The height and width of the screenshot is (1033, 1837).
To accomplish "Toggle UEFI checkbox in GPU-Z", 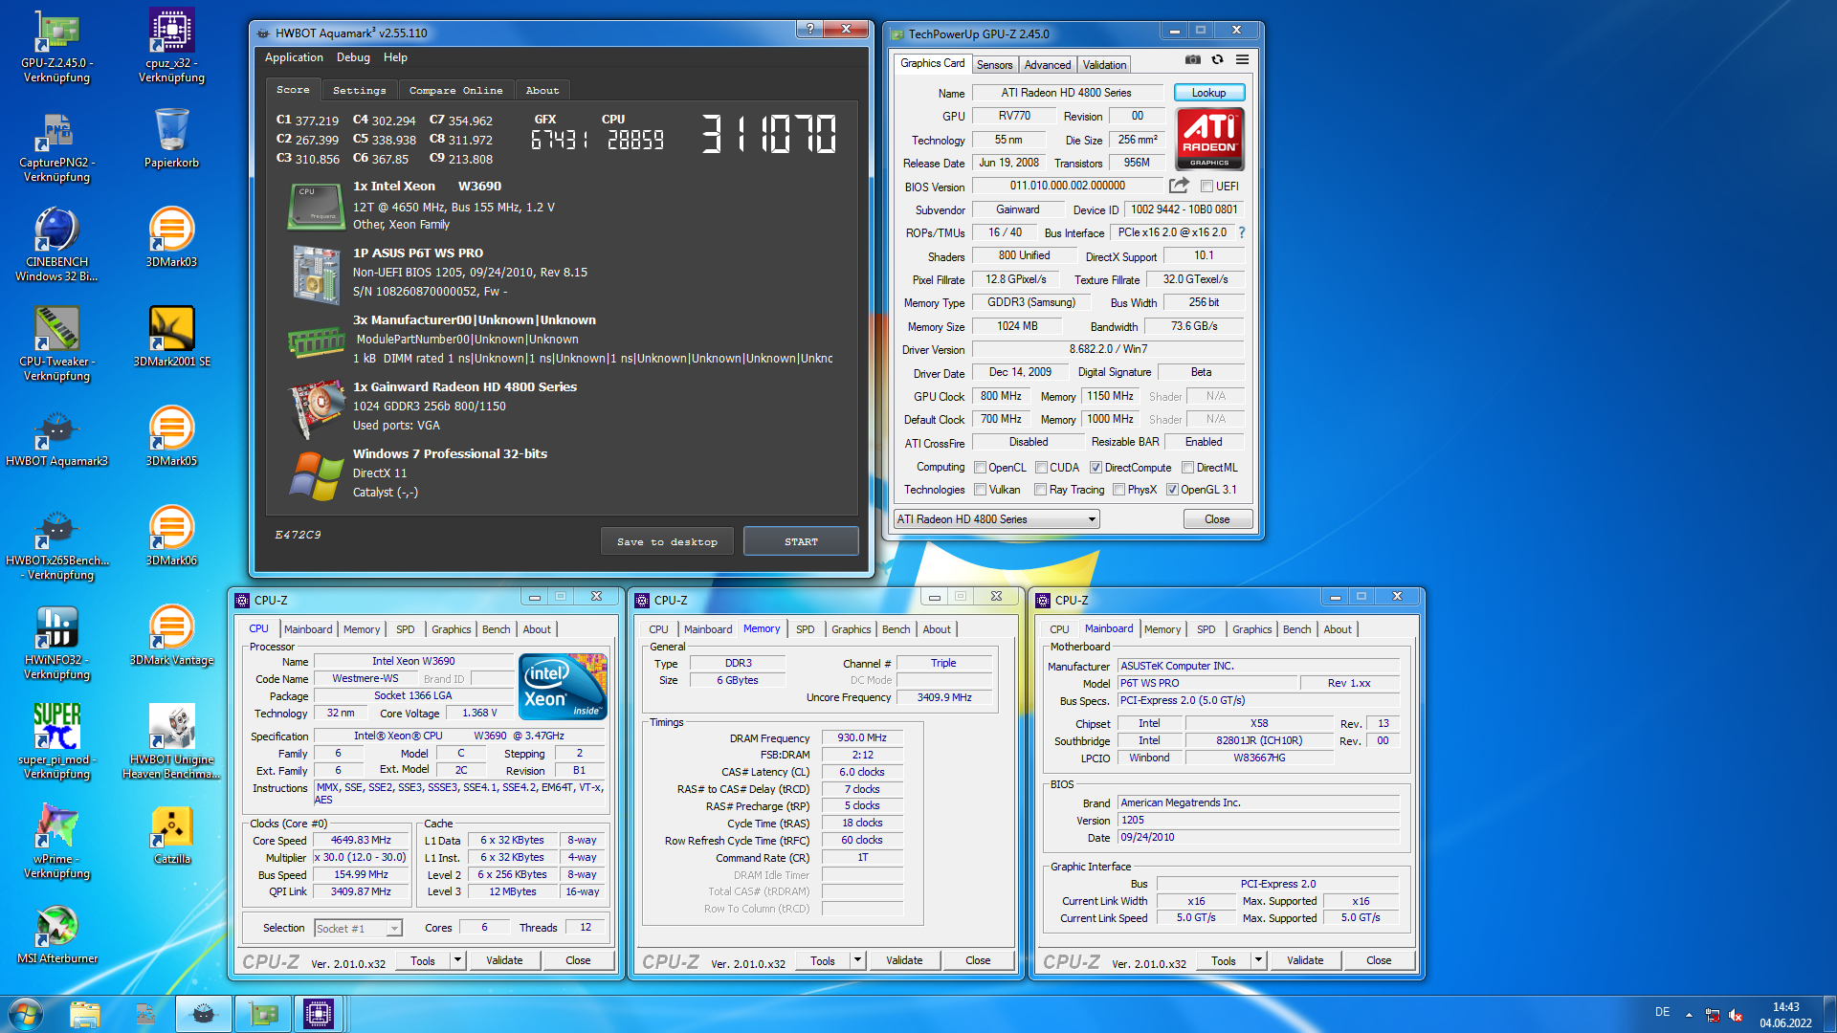I will [x=1207, y=187].
